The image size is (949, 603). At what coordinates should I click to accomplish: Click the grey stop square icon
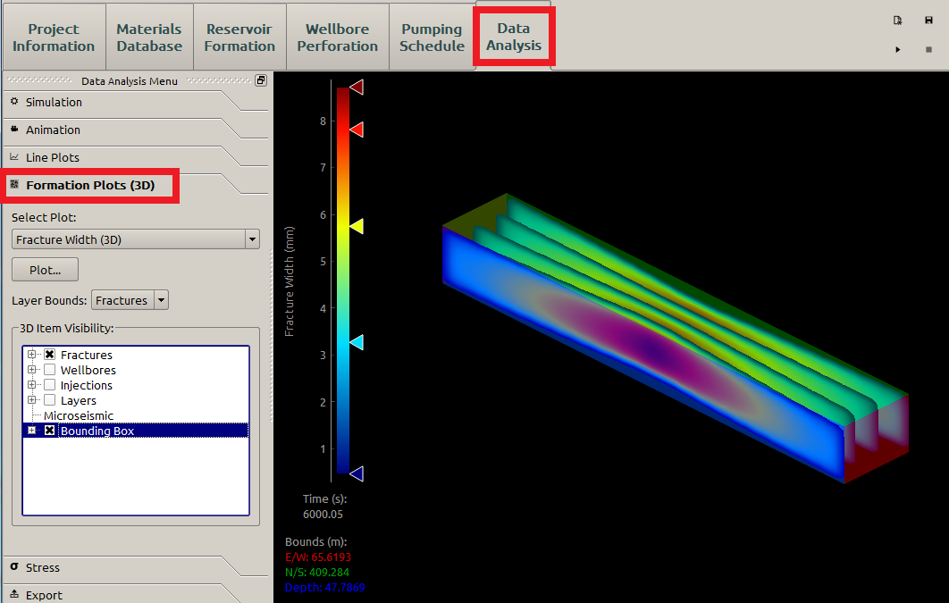pyautogui.click(x=928, y=50)
